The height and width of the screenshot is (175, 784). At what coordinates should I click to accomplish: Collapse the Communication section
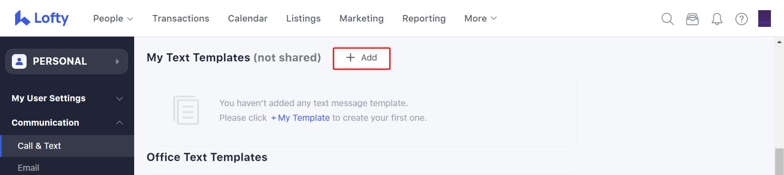67,122
